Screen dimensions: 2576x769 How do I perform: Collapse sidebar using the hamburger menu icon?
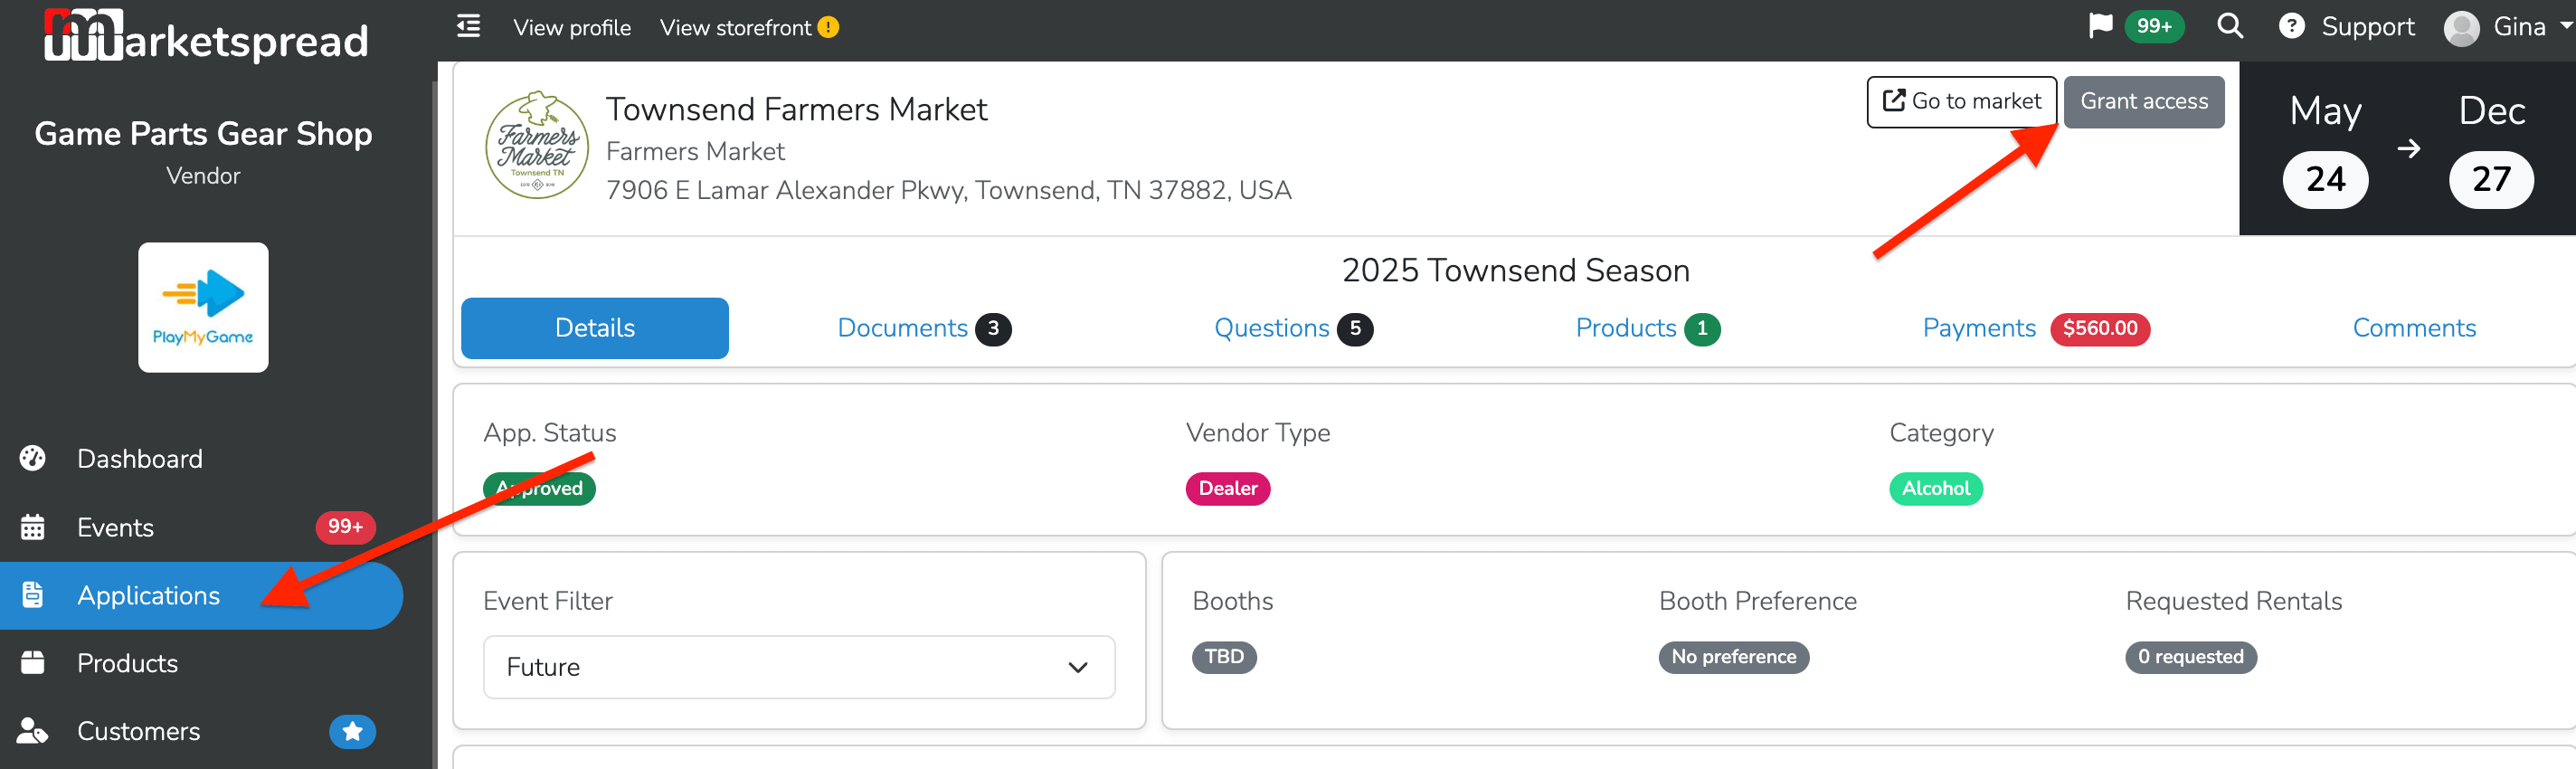[468, 27]
